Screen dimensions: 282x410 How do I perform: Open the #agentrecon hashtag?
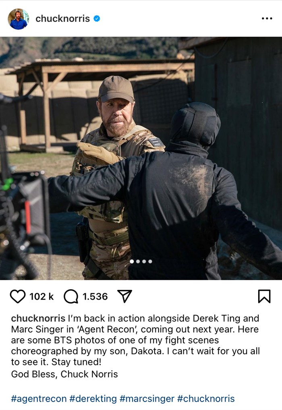39,399
